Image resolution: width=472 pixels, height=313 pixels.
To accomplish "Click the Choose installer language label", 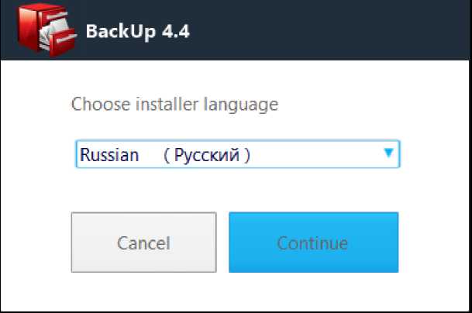I will [174, 104].
